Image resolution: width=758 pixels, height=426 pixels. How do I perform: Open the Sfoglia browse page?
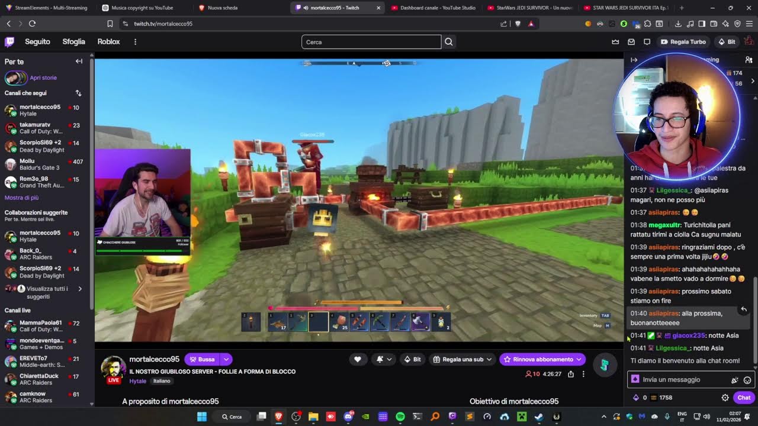pyautogui.click(x=74, y=41)
